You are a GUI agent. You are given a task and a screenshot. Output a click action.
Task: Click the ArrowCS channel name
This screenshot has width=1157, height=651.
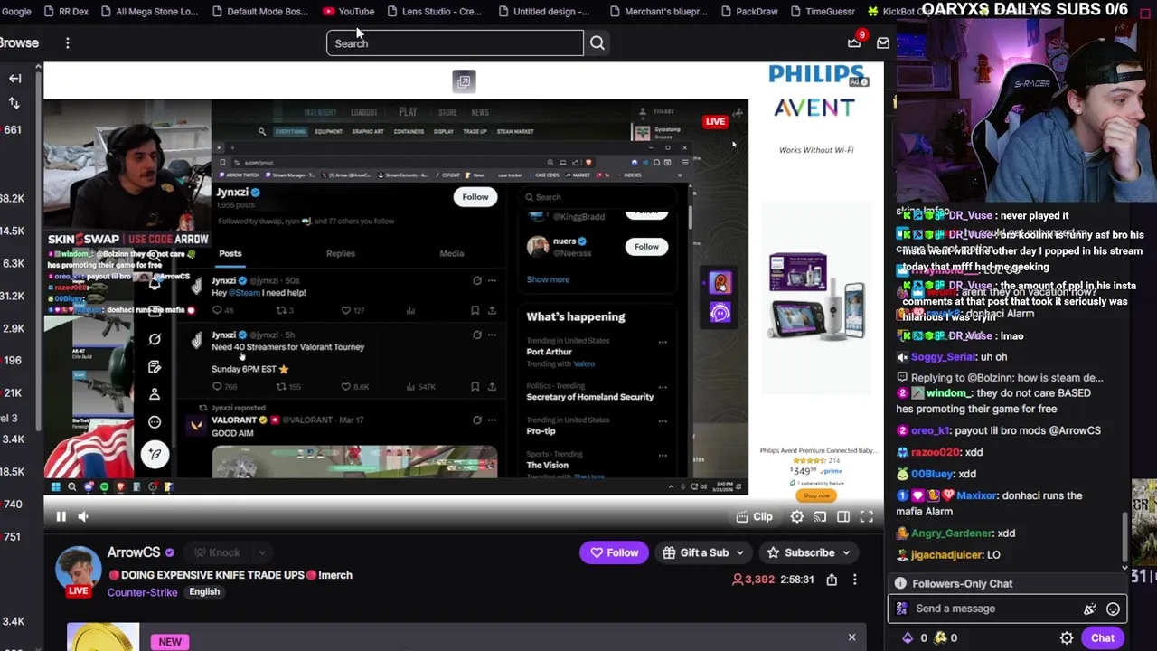tap(133, 552)
